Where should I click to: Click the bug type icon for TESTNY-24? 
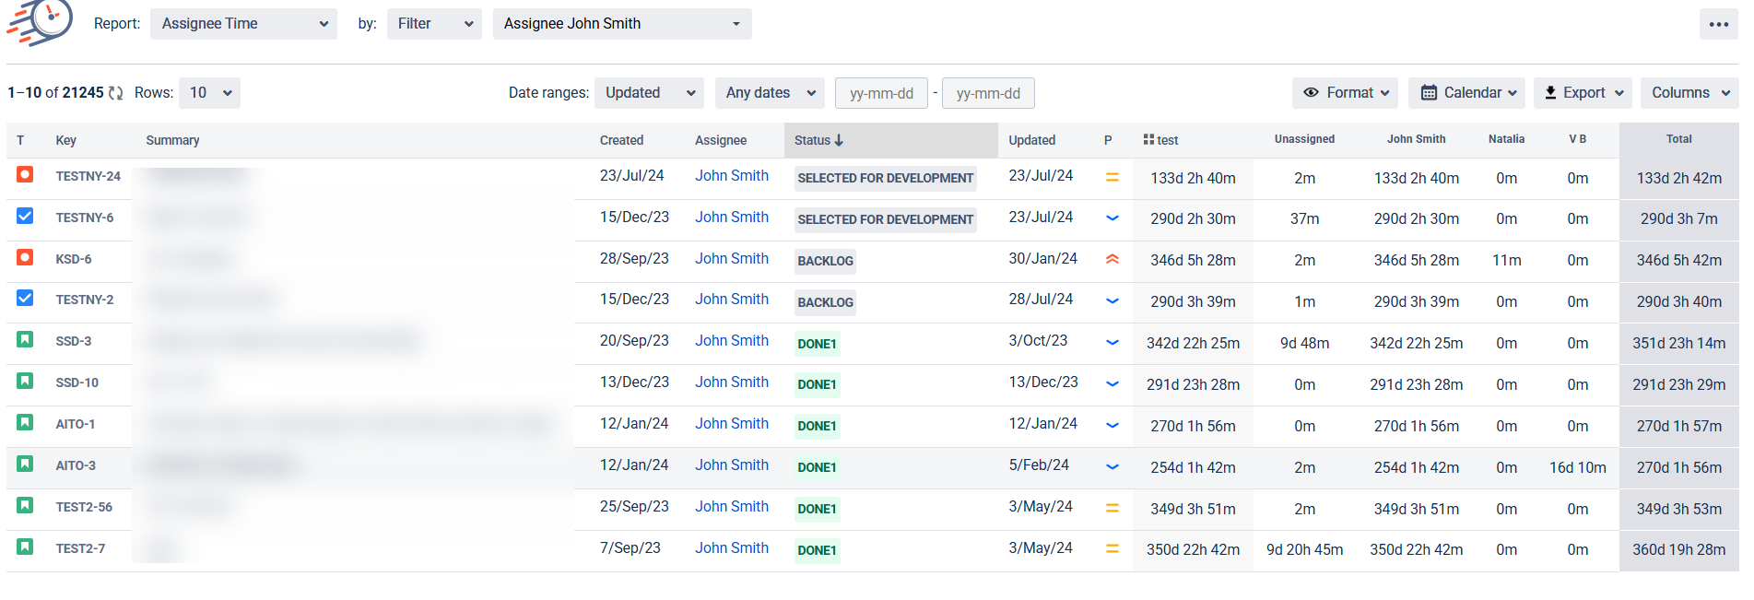(x=25, y=174)
